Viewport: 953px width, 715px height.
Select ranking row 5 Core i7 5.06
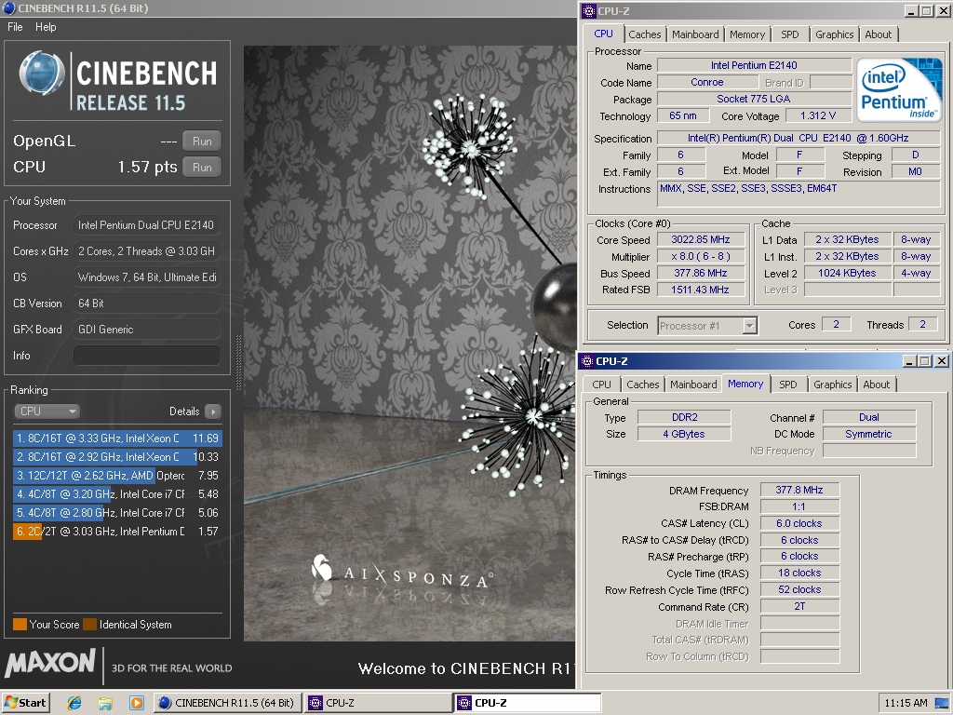pyautogui.click(x=117, y=513)
